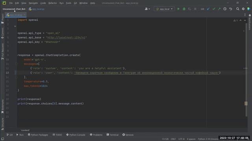Open the Navigate menu
The width and height of the screenshot is (252, 141).
click(x=33, y=3)
